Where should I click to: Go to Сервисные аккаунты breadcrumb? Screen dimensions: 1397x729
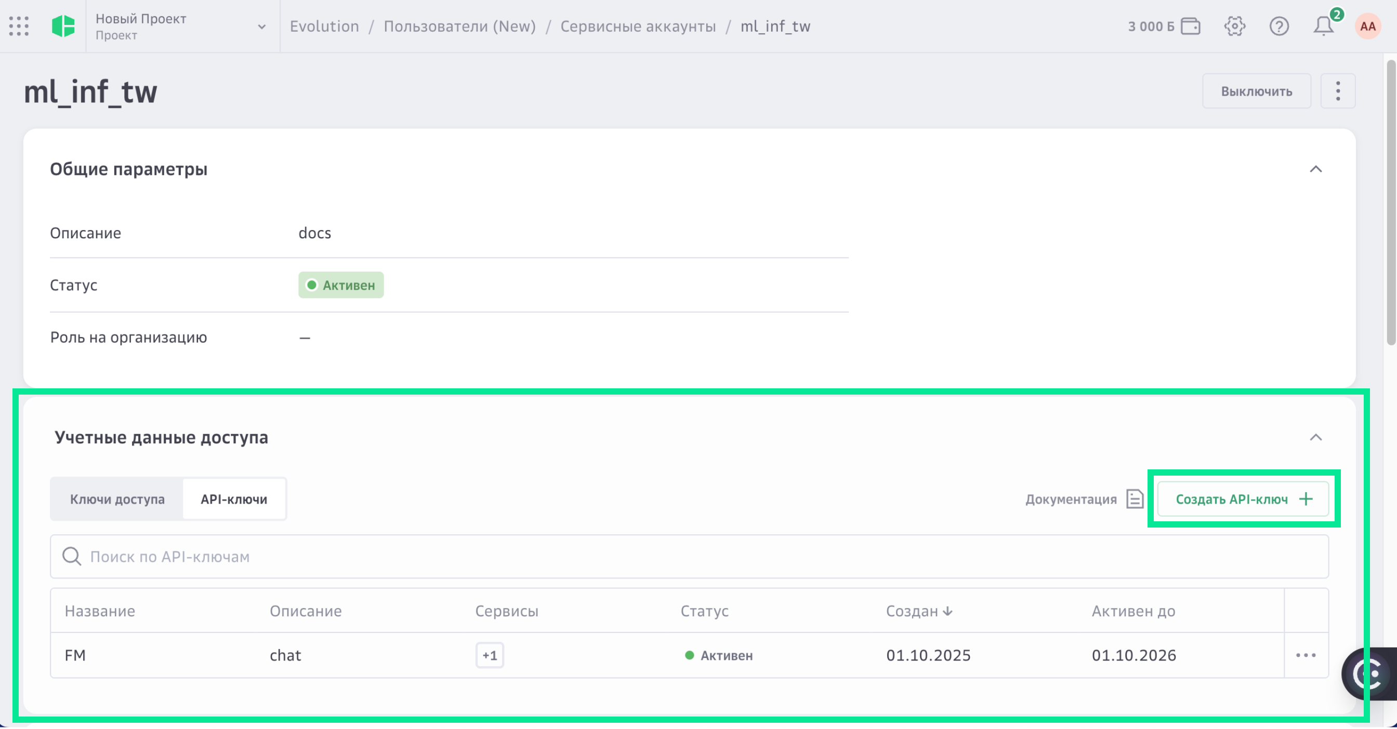[x=638, y=26]
